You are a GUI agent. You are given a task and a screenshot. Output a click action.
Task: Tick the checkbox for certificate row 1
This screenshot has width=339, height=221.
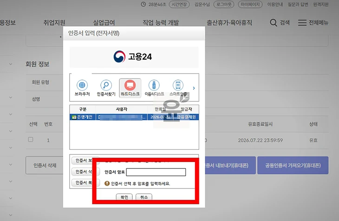click(31, 139)
